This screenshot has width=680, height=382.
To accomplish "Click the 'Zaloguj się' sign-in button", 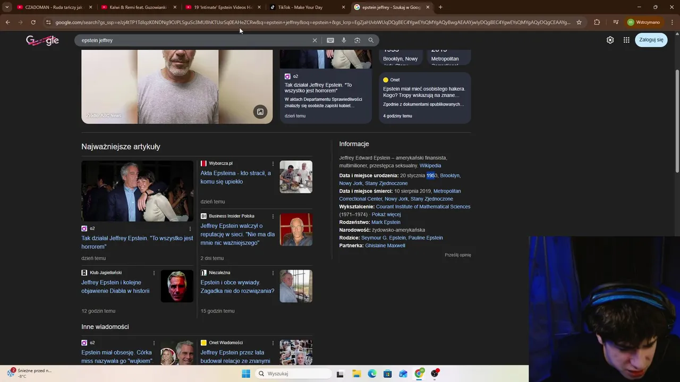I will point(651,40).
